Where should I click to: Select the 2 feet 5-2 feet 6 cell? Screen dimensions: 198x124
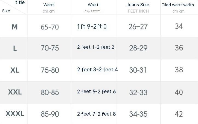tap(96, 92)
